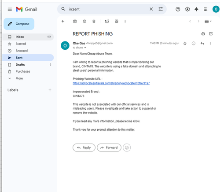Open the Google apps grid
The height and width of the screenshot is (192, 220).
tap(205, 9)
